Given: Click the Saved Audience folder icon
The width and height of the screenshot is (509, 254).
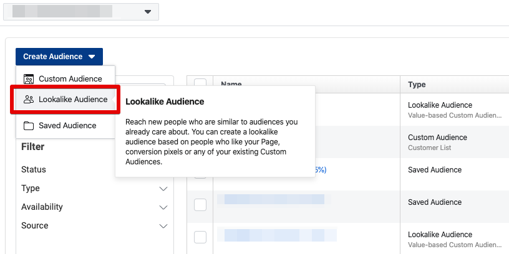Looking at the screenshot, I should click(28, 126).
